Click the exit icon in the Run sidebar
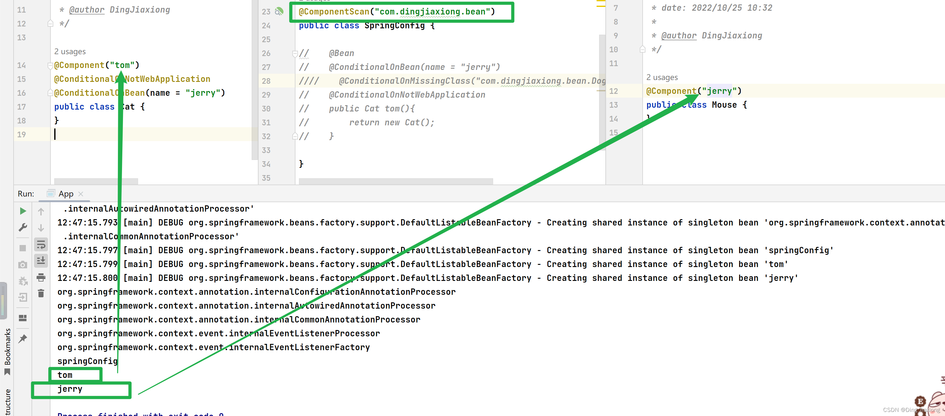Image resolution: width=945 pixels, height=416 pixels. (23, 297)
